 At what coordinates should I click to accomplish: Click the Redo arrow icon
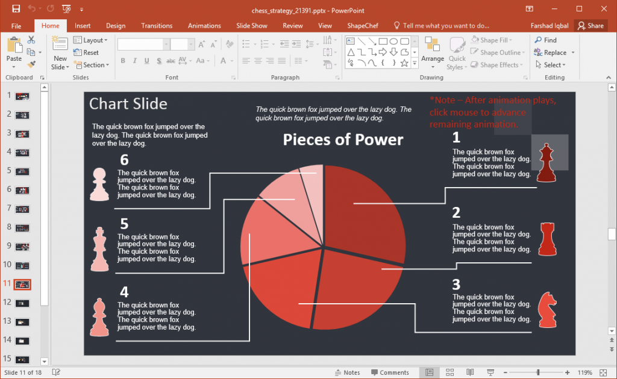pyautogui.click(x=51, y=8)
